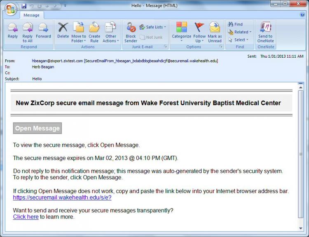This screenshot has width=309, height=237.
Task: Click previous item arrow in Quick Access Toolbar
Action: [x=47, y=6]
